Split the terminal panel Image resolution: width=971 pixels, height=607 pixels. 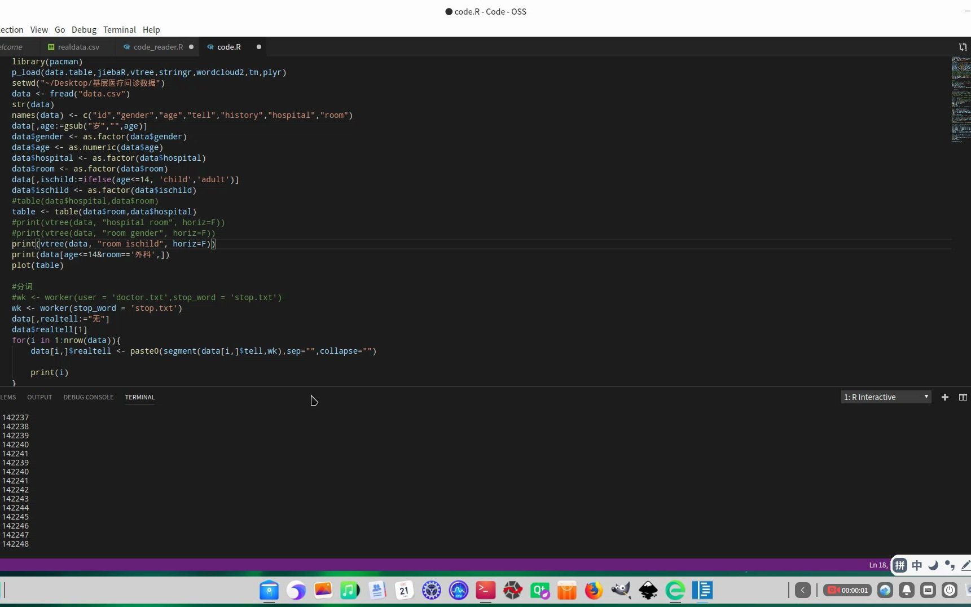click(x=963, y=397)
